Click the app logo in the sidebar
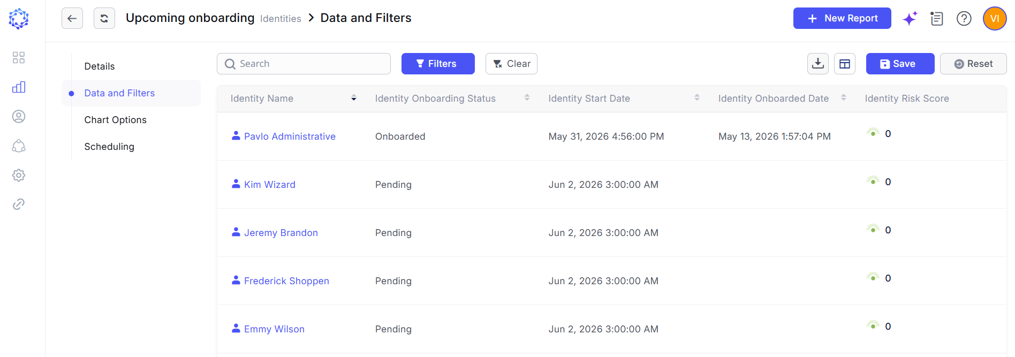Screen dimensions: 1015x357 19,19
